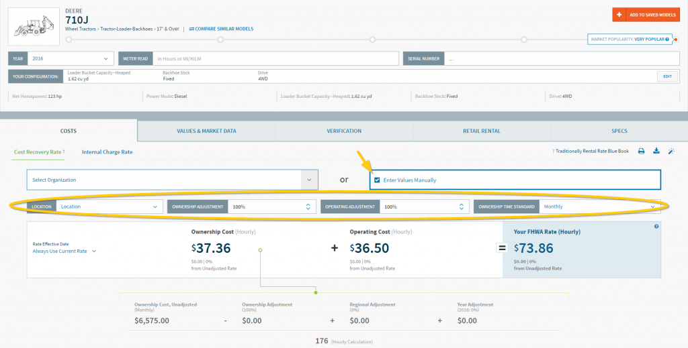Screen dimensions: 688x348
Task: Click the print icon
Action: 641,151
